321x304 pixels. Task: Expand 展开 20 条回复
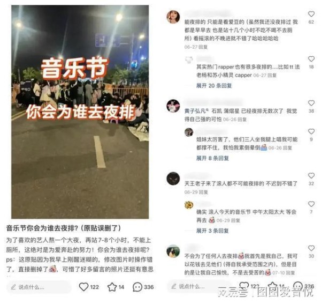point(214,86)
